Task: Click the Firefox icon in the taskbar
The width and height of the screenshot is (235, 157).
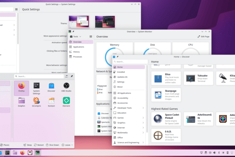Action: point(22,153)
